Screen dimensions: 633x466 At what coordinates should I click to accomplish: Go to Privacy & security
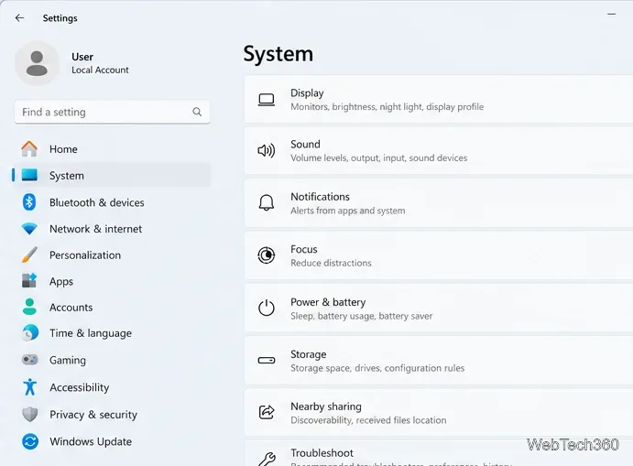(x=93, y=415)
